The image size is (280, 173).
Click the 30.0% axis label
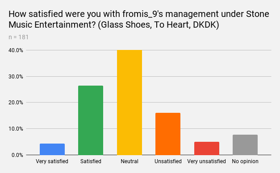(x=16, y=77)
